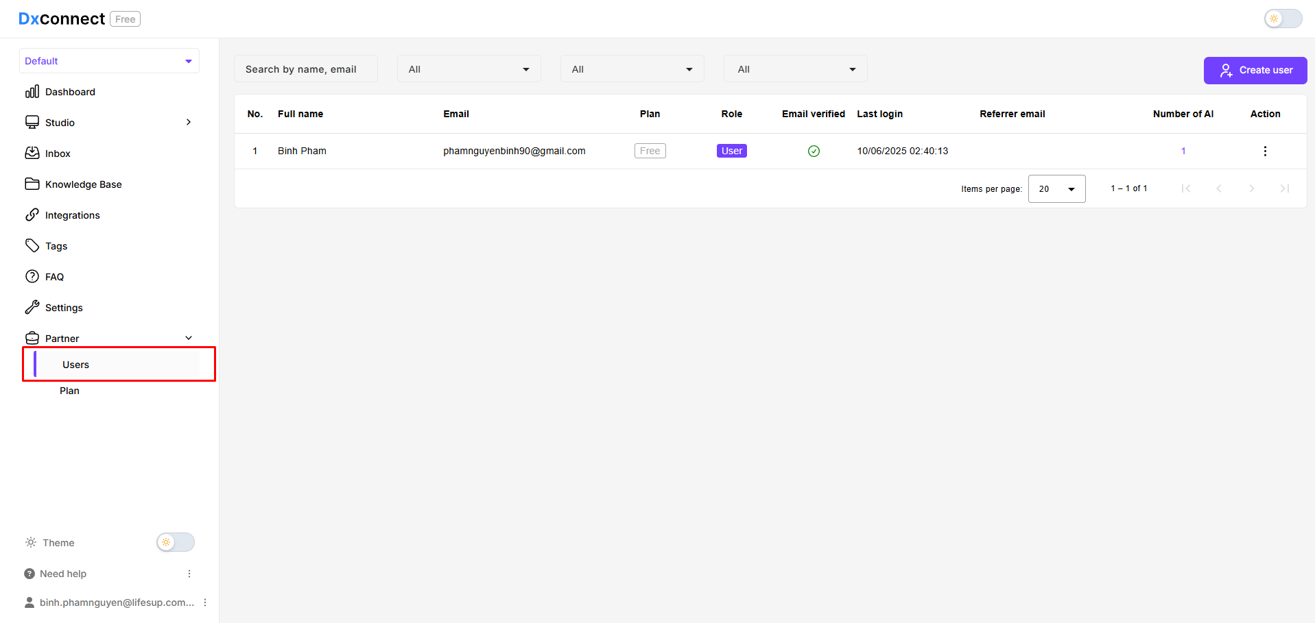The height and width of the screenshot is (623, 1315).
Task: Open the options menu beside Need help
Action: (189, 574)
